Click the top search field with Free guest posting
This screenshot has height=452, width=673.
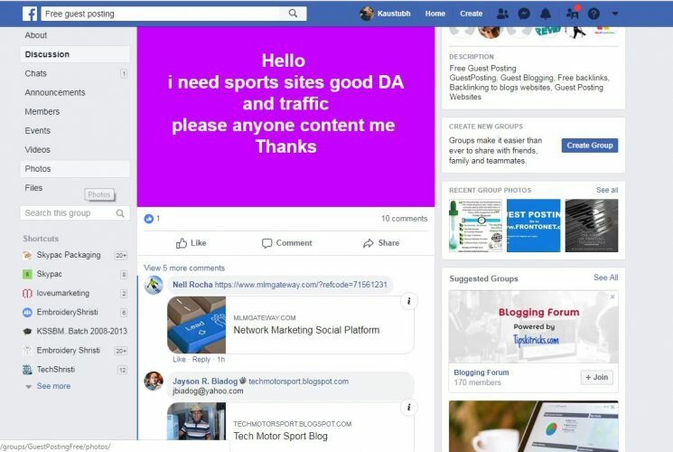click(x=161, y=14)
